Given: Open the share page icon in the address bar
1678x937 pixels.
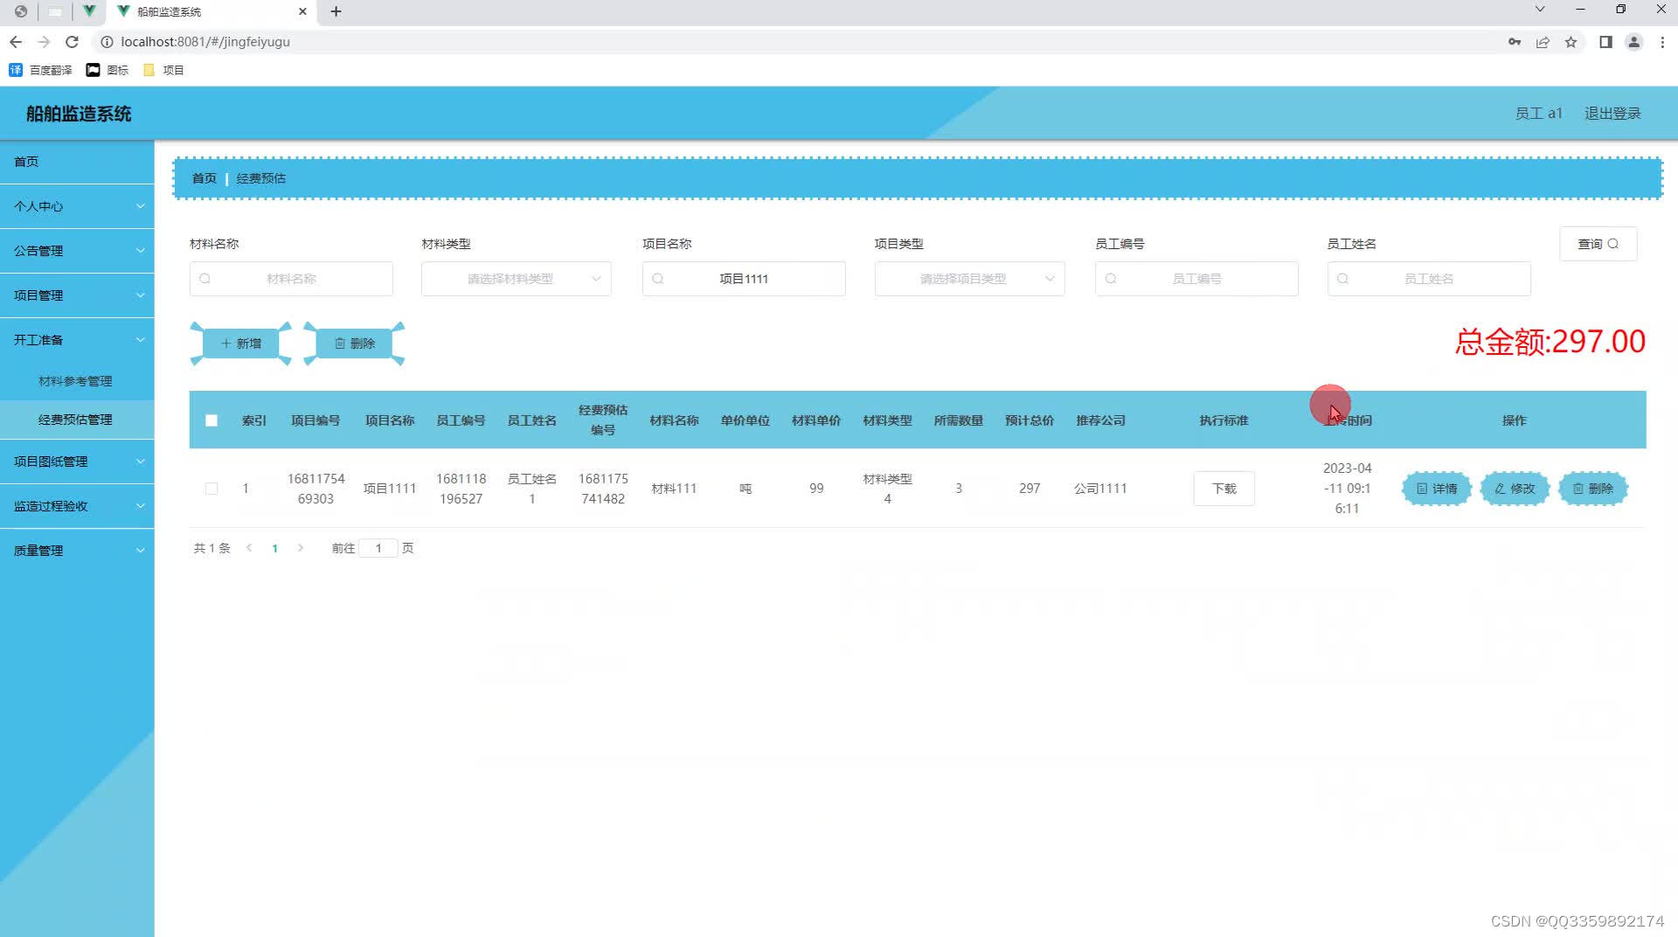Looking at the screenshot, I should click(1543, 42).
